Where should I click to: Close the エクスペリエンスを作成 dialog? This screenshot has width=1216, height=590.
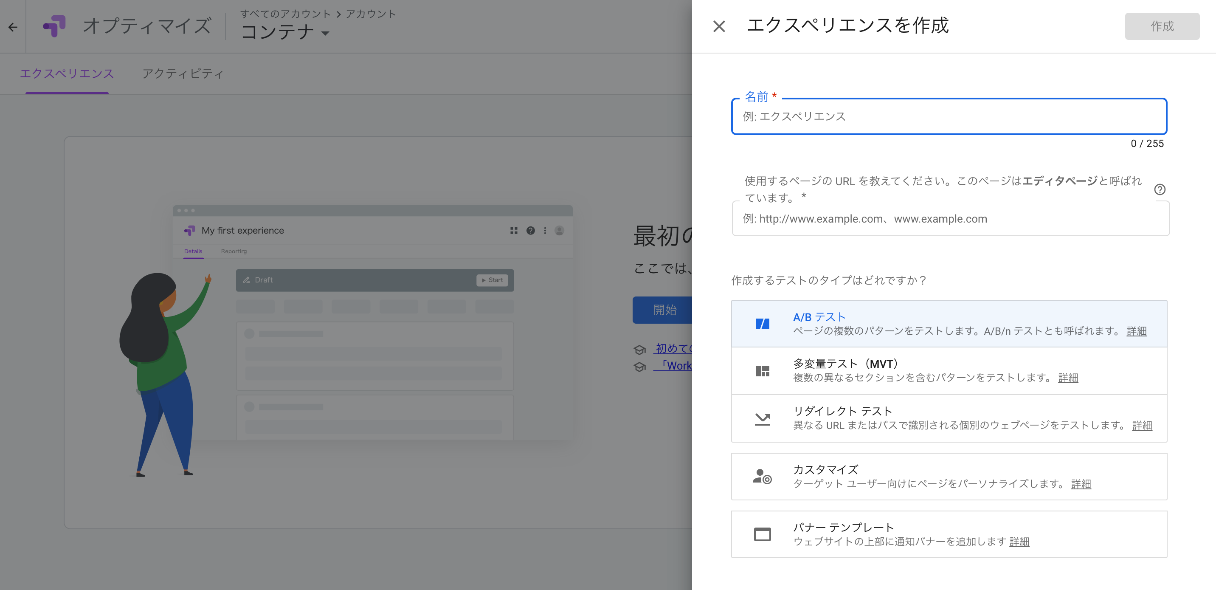click(719, 26)
